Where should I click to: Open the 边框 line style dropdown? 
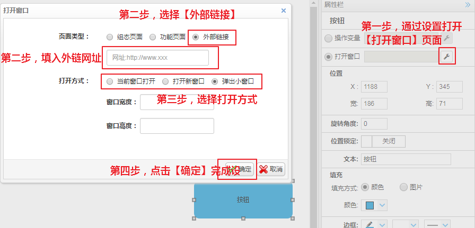point(437,225)
